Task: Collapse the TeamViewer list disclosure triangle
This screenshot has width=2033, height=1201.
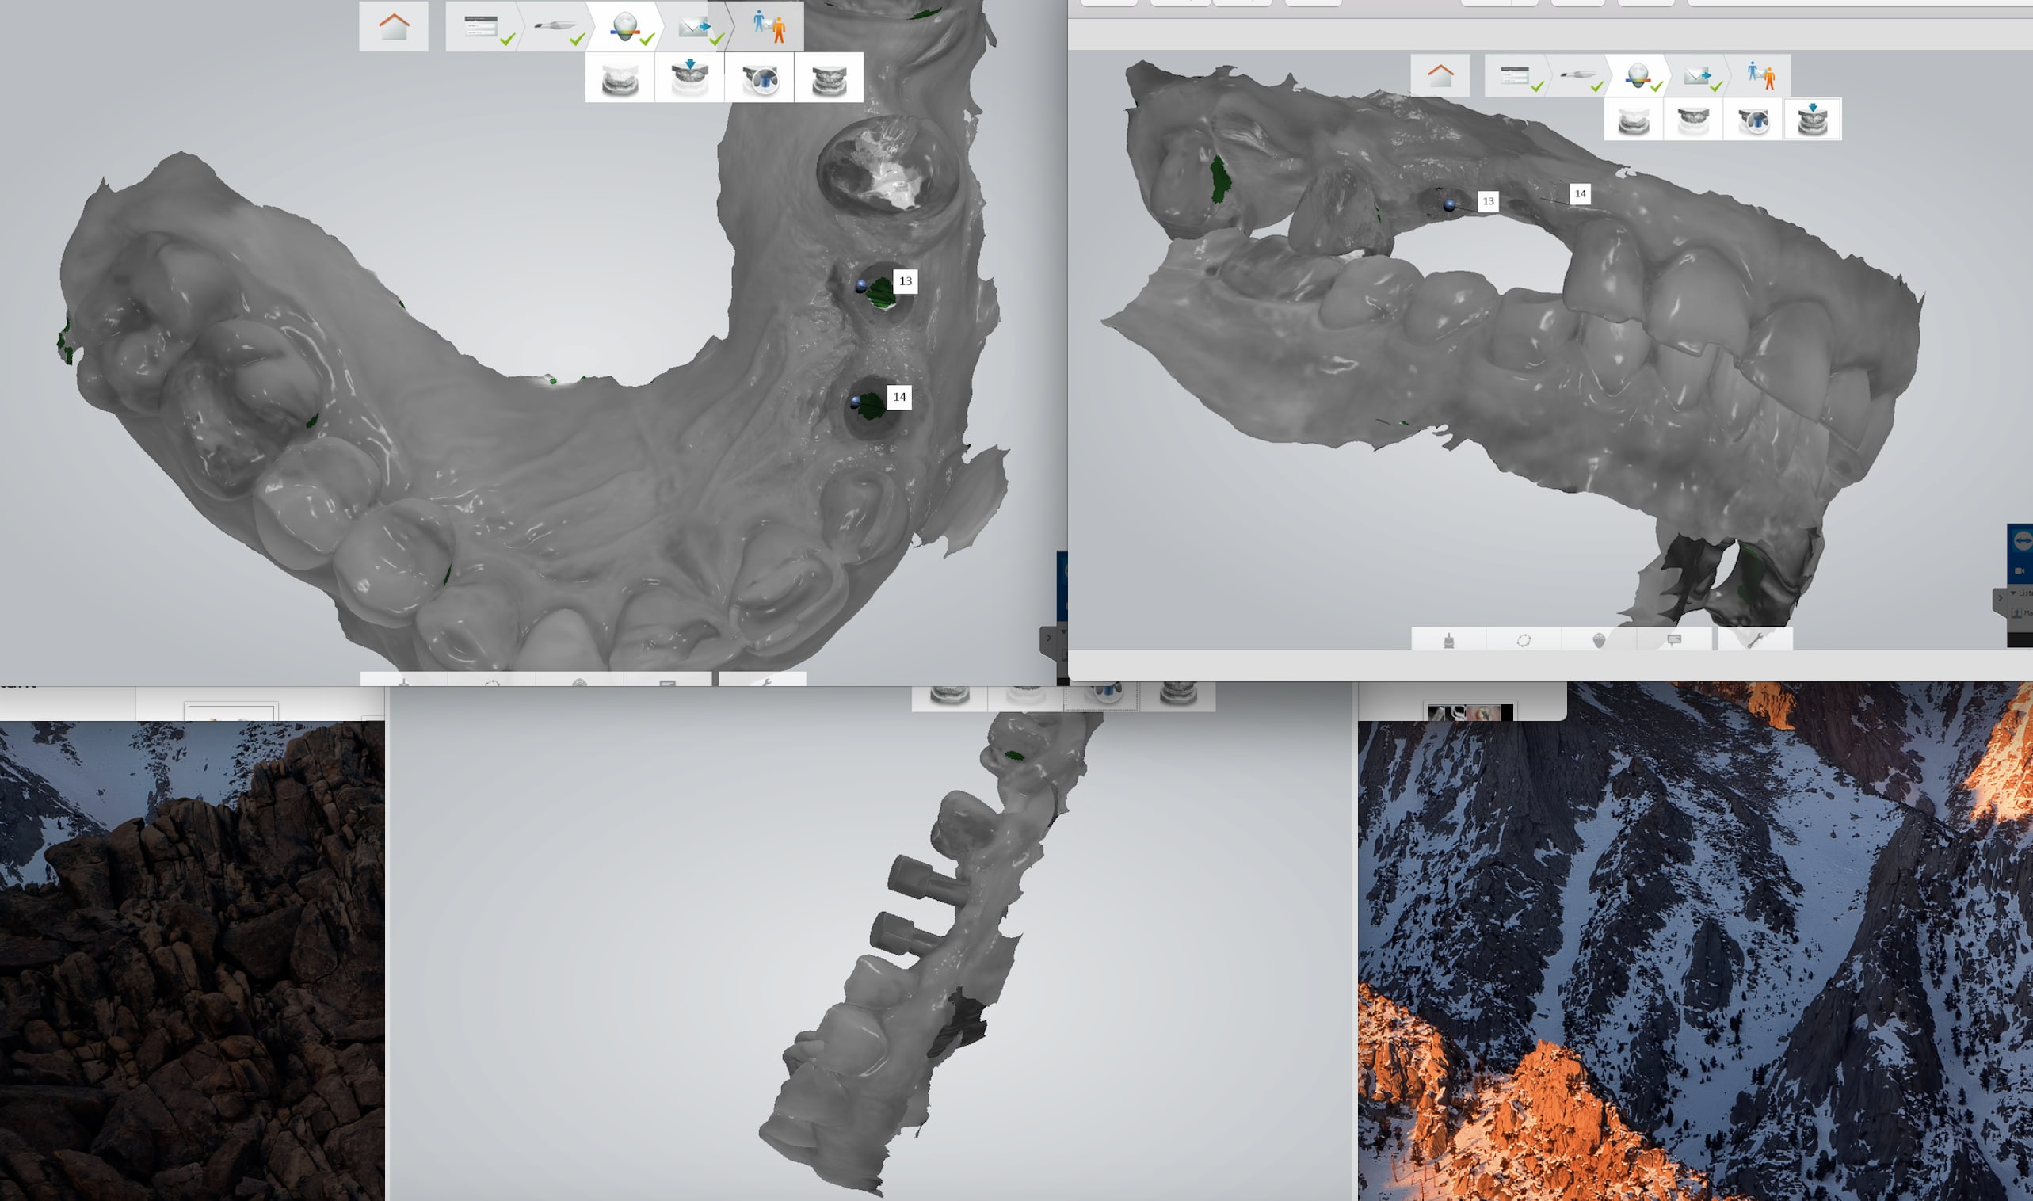Action: [2013, 593]
